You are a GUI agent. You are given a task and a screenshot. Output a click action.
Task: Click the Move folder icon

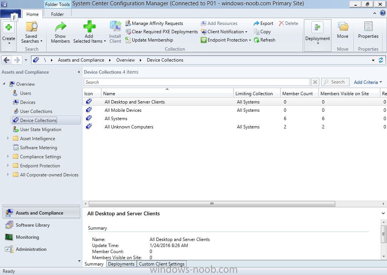point(343,26)
